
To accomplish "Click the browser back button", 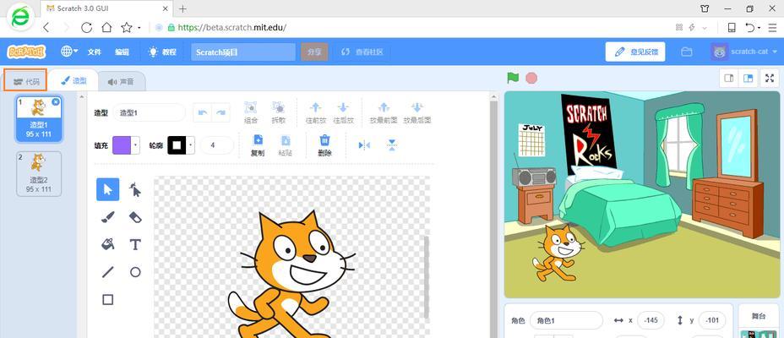I will 46,28.
